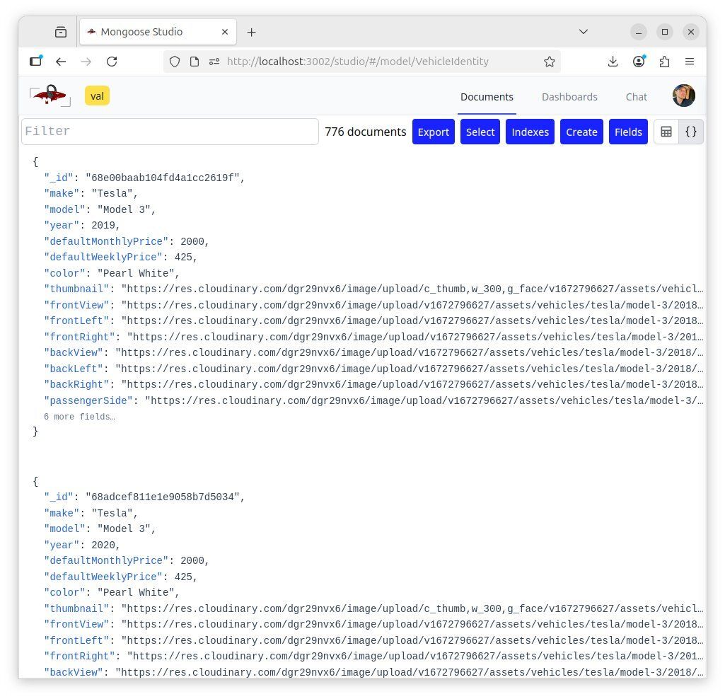725x699 pixels.
Task: Click the yellow 'val' badge
Action: point(97,96)
